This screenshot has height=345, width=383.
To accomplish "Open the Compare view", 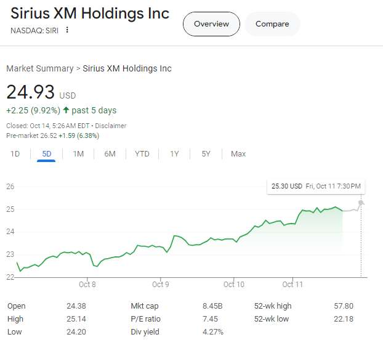I will [272, 24].
